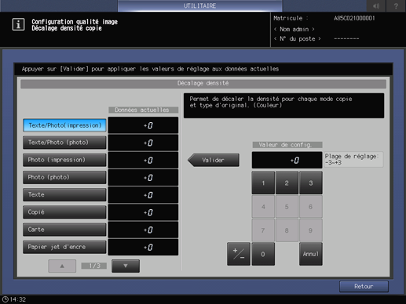
Task: Click the Matricule serial number A85C021000001
Action: tap(354, 18)
